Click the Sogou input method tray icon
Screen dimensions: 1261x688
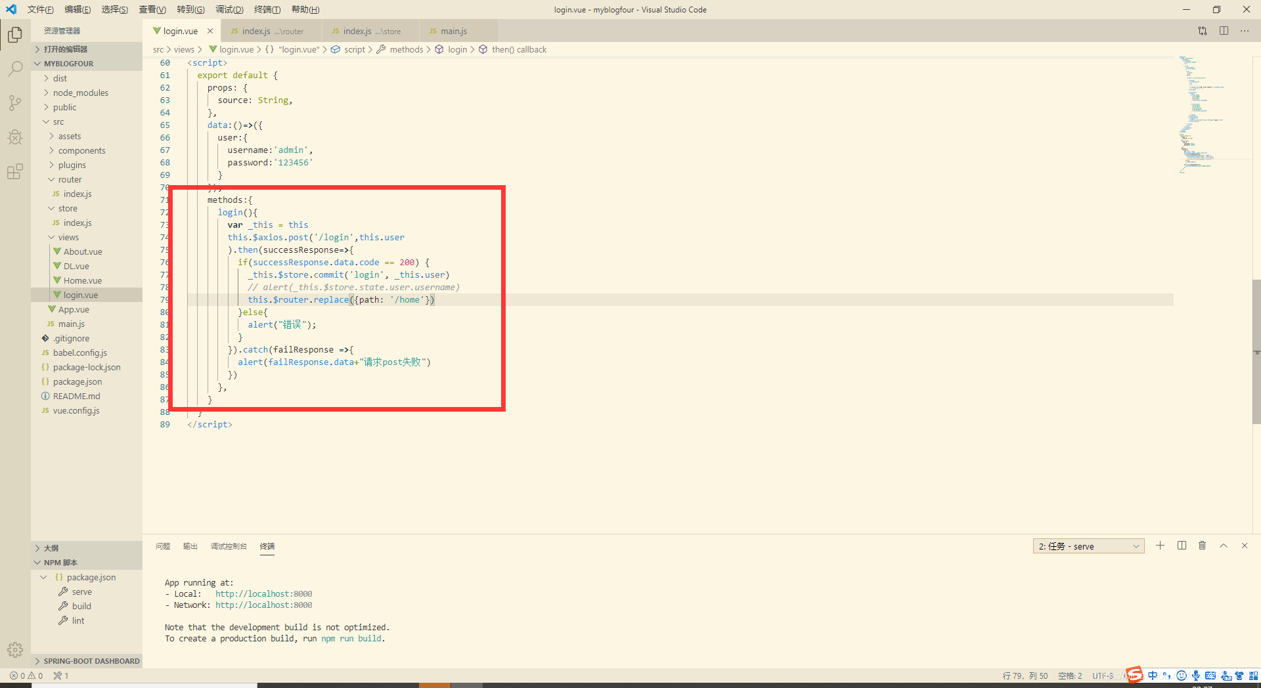point(1134,676)
